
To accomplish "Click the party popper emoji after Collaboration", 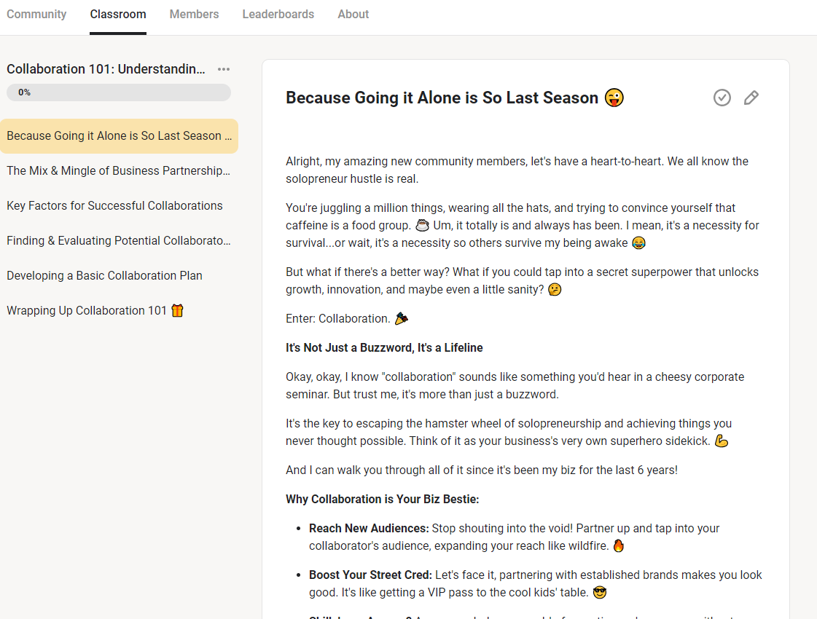I will tap(402, 318).
